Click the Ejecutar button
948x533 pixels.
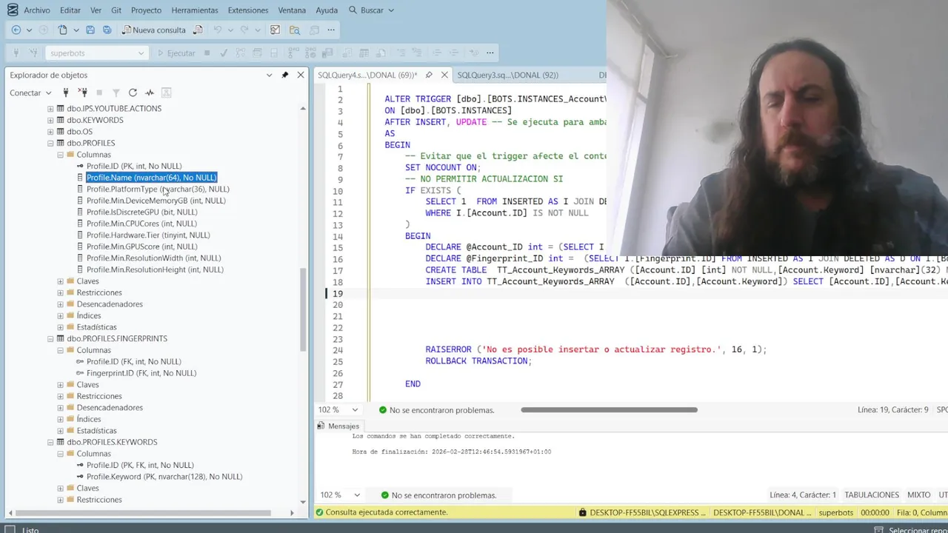click(176, 53)
